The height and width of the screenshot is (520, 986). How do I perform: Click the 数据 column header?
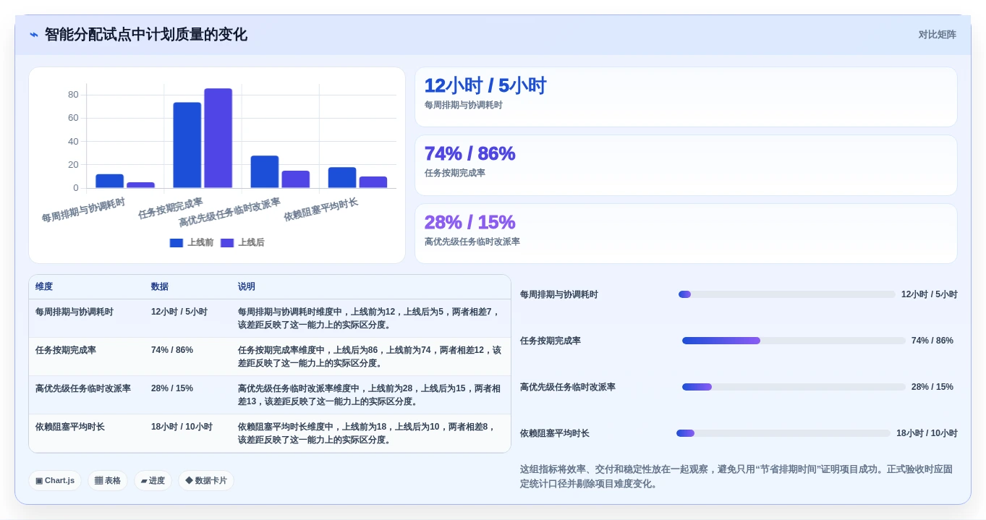pos(160,287)
